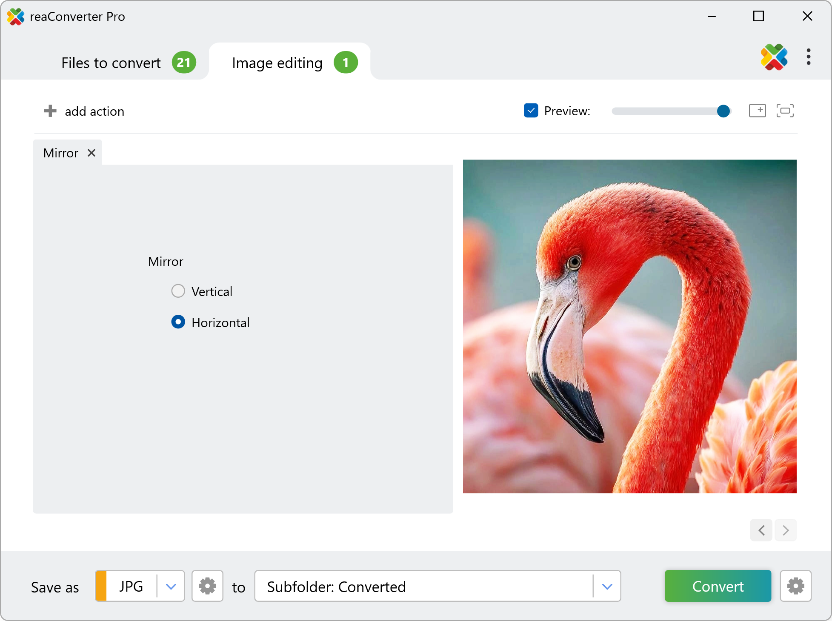Disable the Preview checkbox
The image size is (832, 621).
tap(531, 111)
